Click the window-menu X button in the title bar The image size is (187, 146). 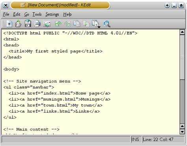coord(6,6)
